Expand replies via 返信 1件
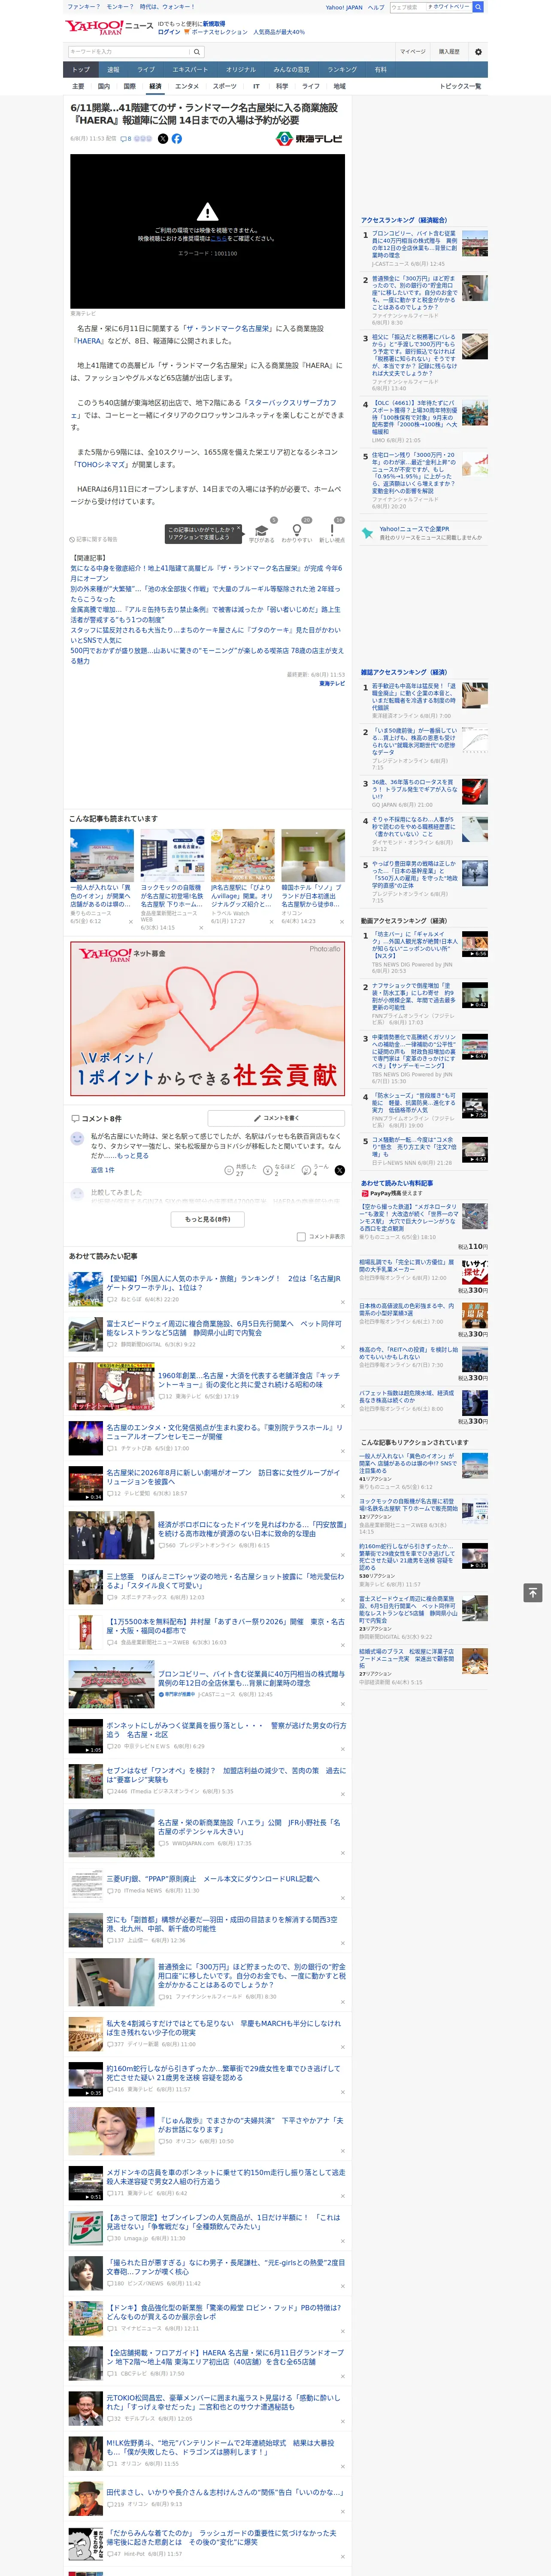 [x=102, y=1170]
